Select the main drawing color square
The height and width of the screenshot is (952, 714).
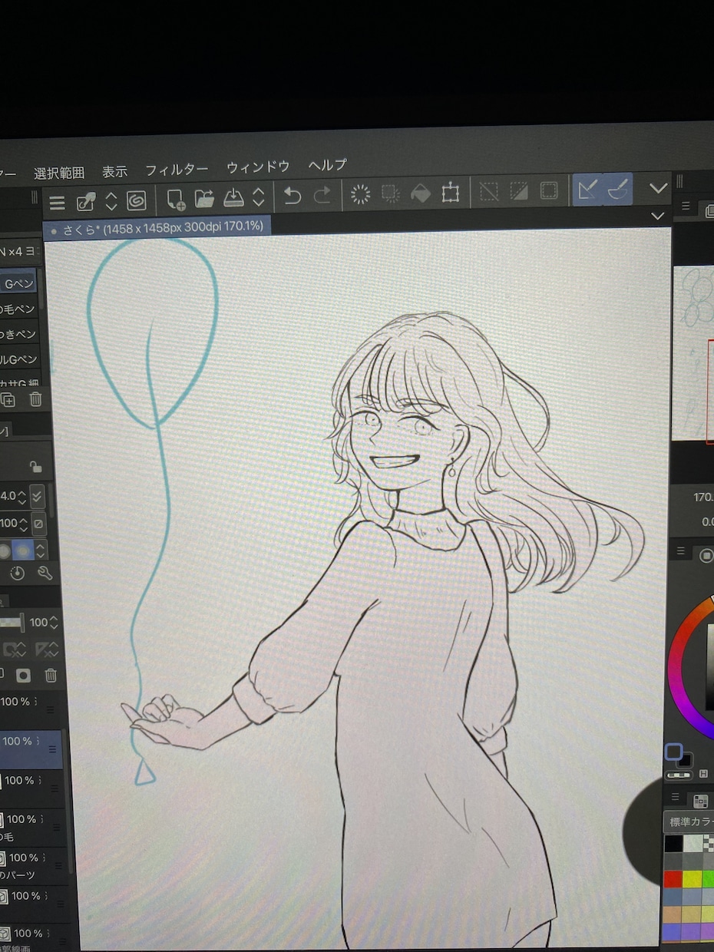[x=674, y=752]
